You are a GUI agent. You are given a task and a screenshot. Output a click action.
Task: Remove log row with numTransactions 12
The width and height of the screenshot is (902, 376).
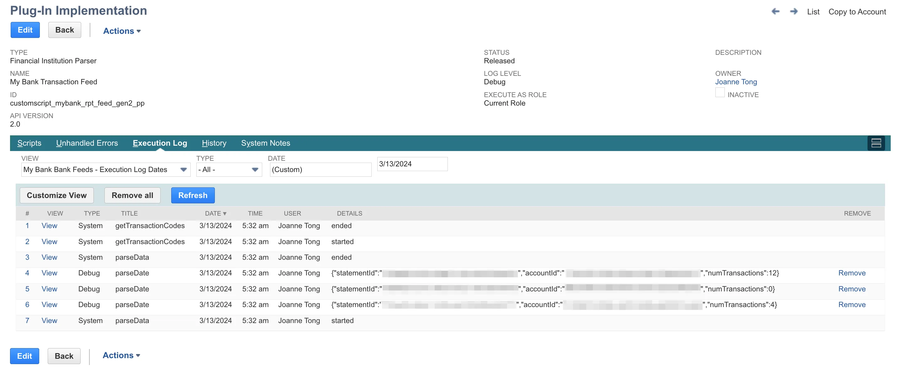[852, 273]
